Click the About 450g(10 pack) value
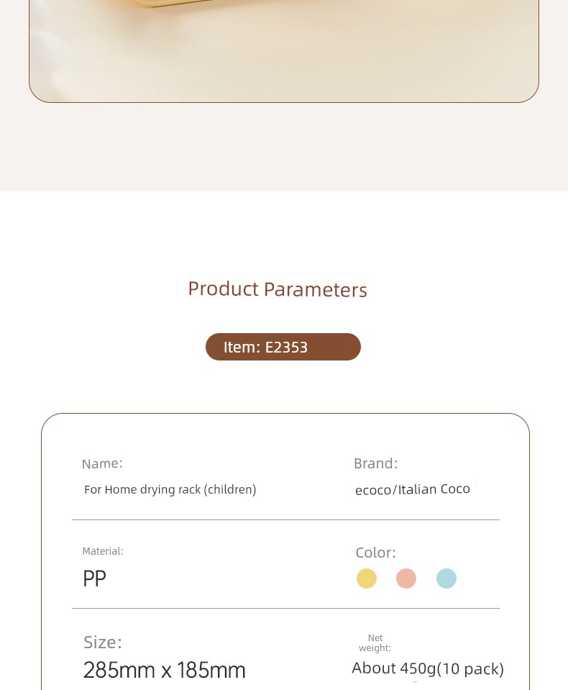Image resolution: width=568 pixels, height=690 pixels. click(428, 668)
